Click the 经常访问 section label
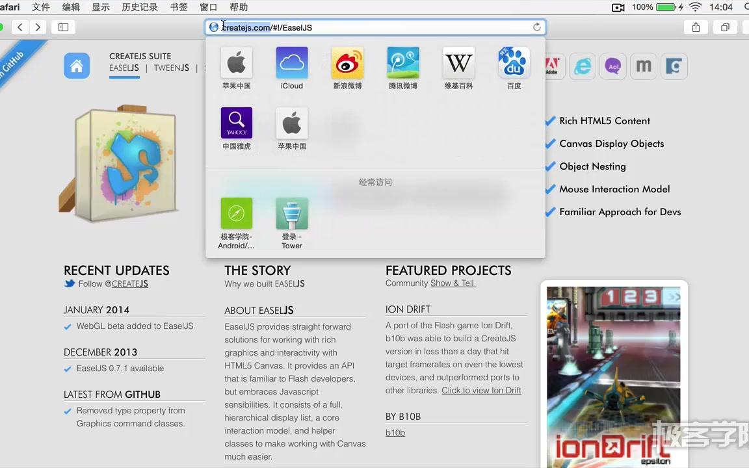 pos(375,182)
